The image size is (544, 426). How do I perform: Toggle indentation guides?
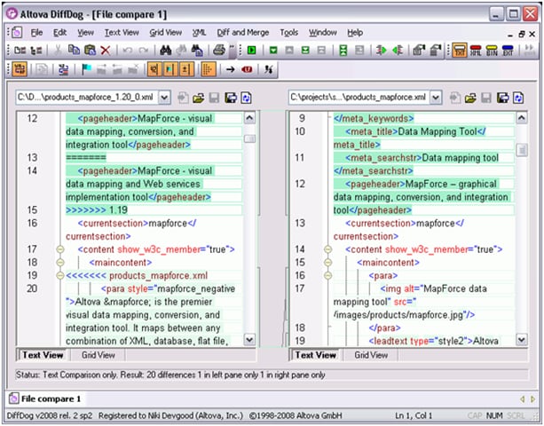(x=208, y=69)
